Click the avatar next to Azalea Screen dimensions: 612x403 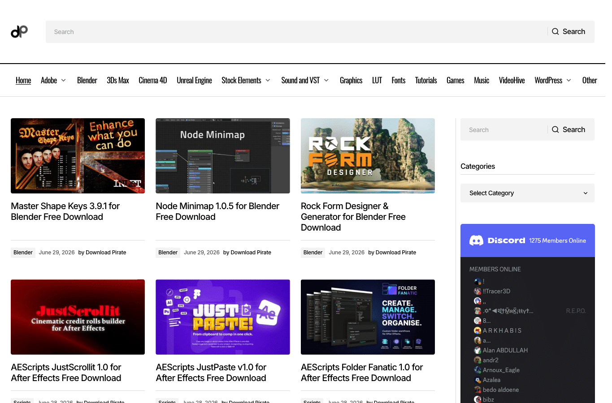point(477,380)
